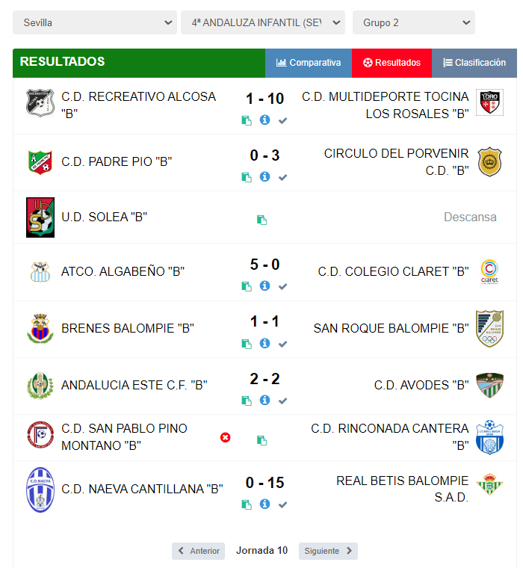Click info icon for Padre Pio 0-3 match

click(x=264, y=177)
